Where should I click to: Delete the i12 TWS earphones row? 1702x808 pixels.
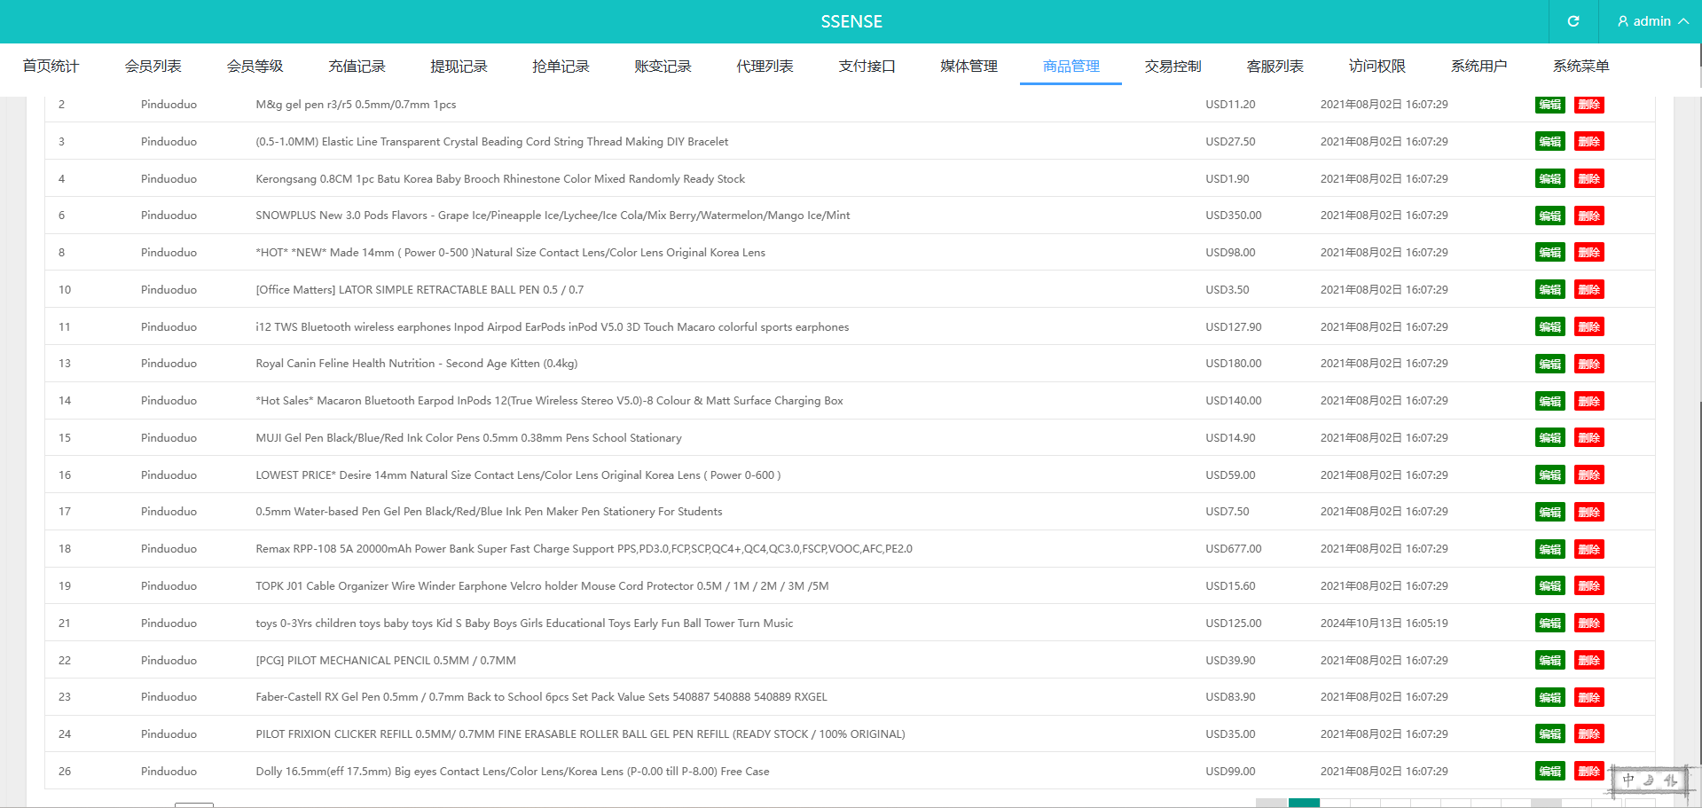coord(1588,327)
